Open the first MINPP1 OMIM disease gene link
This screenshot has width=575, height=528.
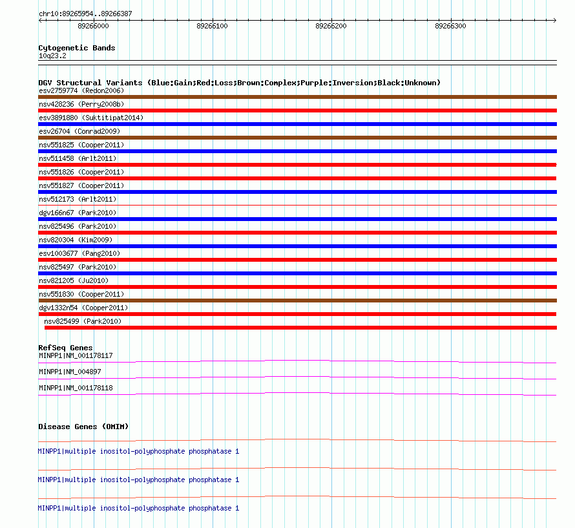[138, 451]
